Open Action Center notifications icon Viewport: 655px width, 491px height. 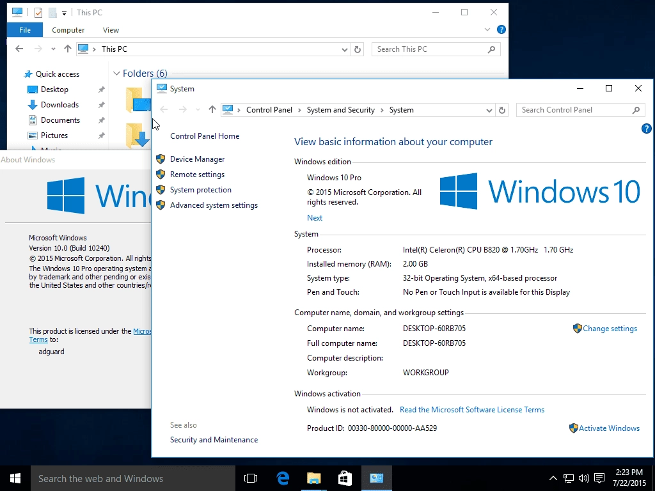coord(599,478)
